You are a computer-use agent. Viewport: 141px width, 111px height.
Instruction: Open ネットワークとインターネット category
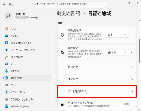[27, 50]
